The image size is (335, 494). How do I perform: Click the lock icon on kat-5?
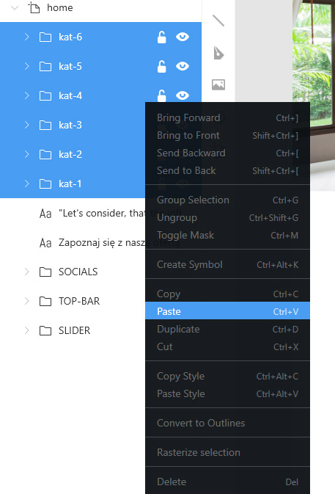click(x=162, y=67)
